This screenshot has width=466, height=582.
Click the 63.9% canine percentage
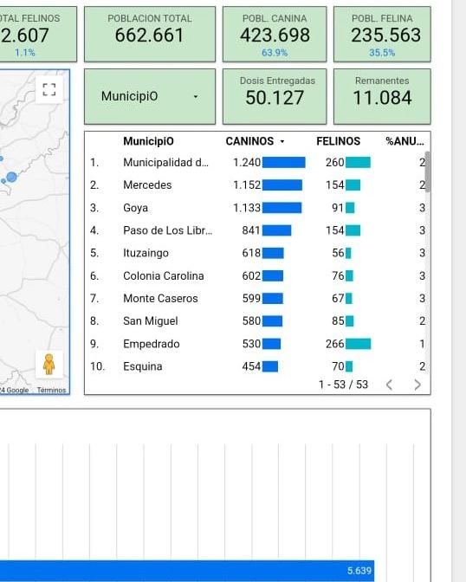click(275, 53)
